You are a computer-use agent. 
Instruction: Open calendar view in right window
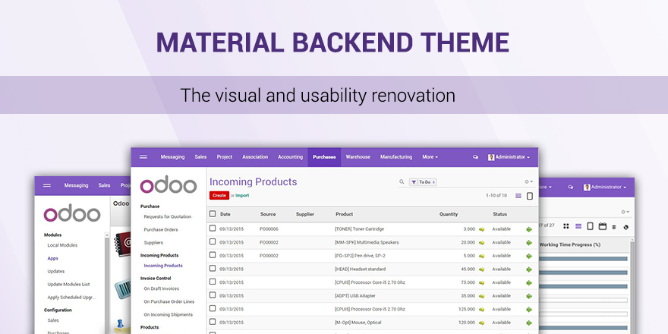(602, 226)
